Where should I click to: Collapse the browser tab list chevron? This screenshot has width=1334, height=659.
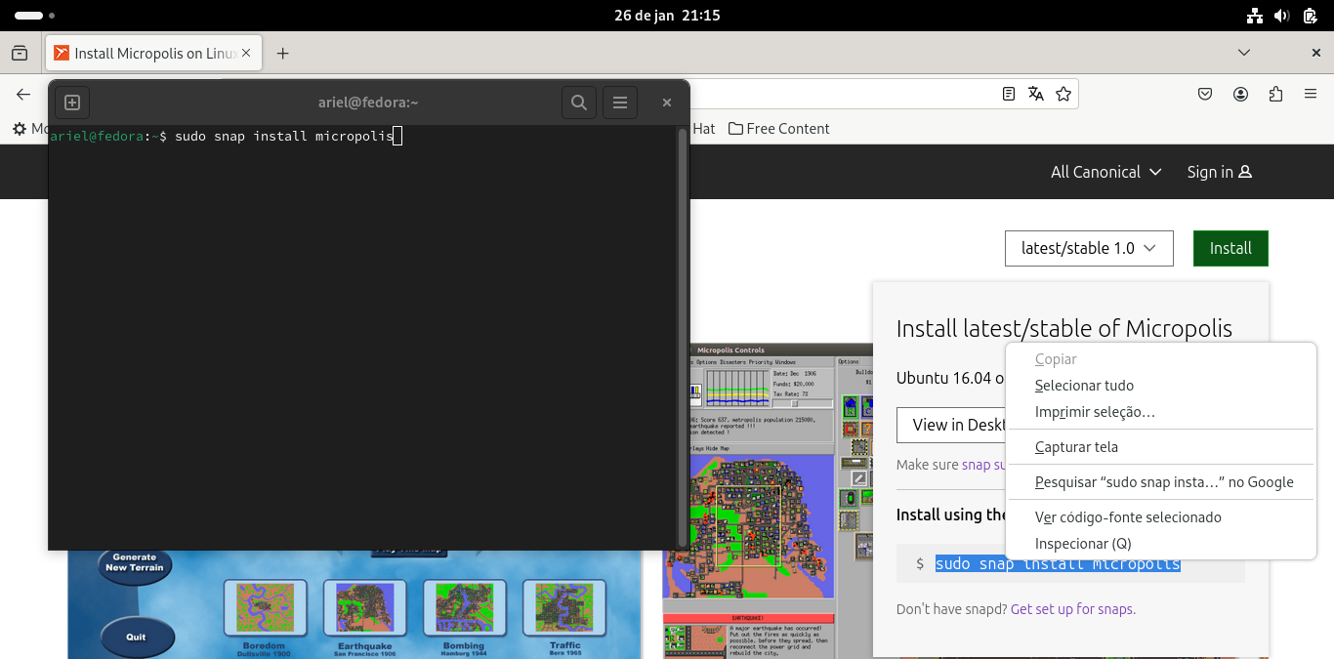1243,52
